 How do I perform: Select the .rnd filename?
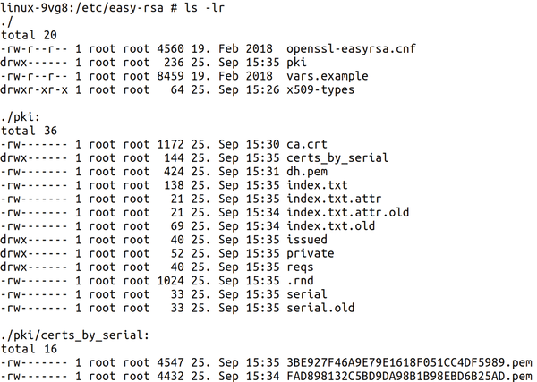[x=300, y=281]
